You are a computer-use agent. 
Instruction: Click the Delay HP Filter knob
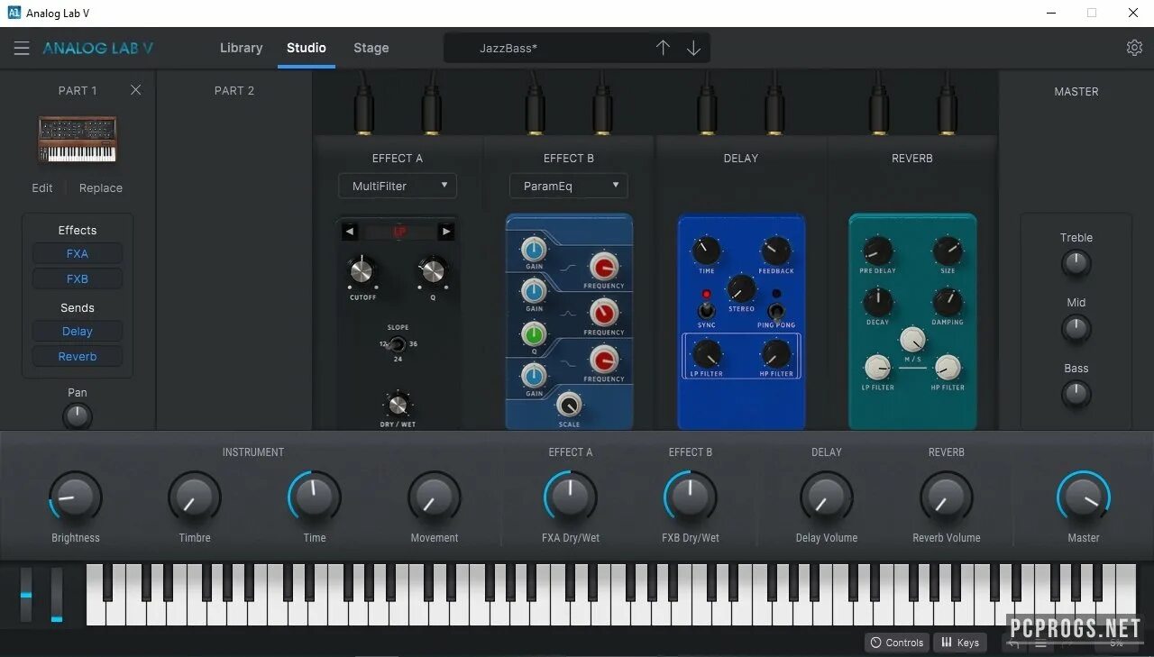tap(775, 353)
